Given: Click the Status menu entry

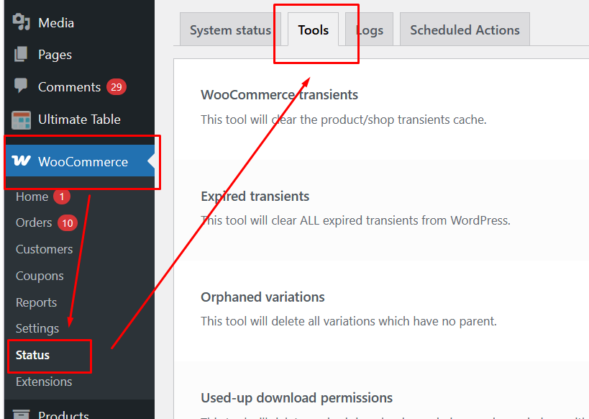Looking at the screenshot, I should pyautogui.click(x=32, y=356).
